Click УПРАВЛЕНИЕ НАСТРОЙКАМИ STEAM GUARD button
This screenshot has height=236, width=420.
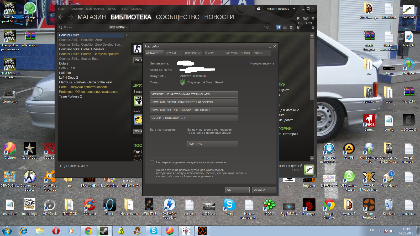194,94
